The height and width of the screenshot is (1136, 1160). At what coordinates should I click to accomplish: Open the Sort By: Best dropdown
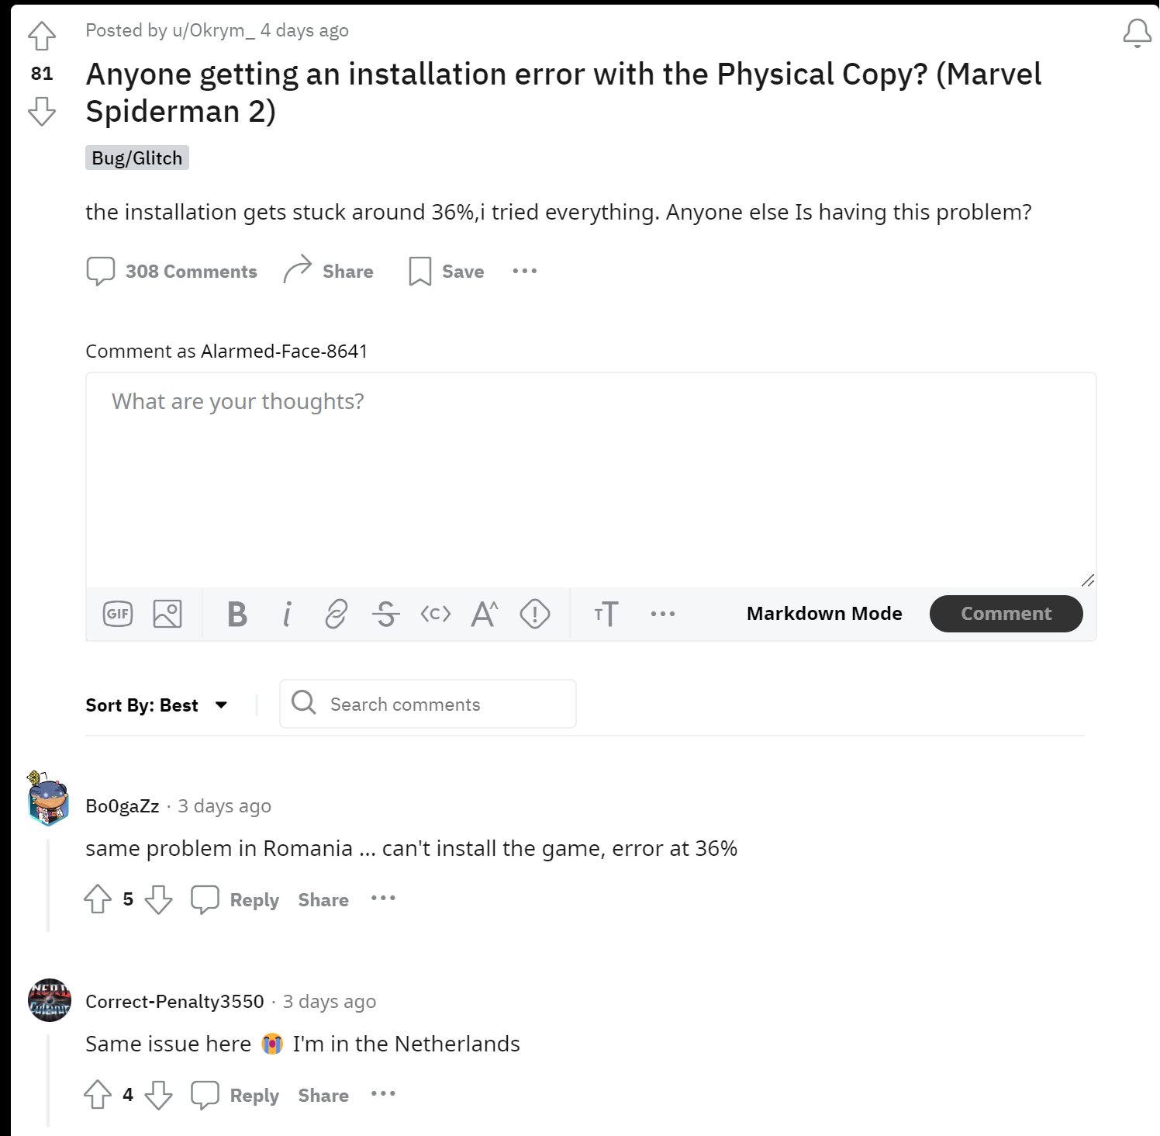click(157, 705)
